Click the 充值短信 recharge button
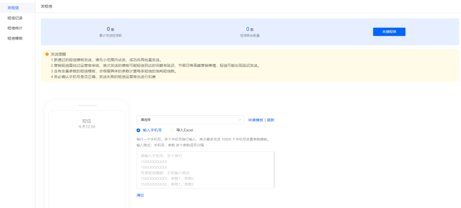 [x=389, y=32]
